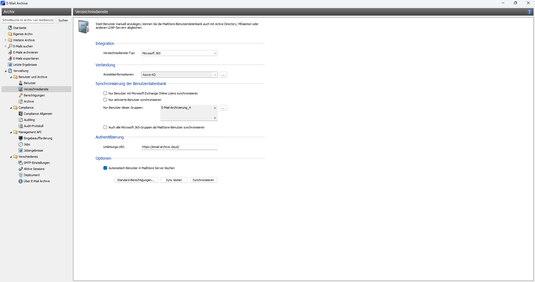Minimize the E-Mail Archive window
Image resolution: width=535 pixels, height=282 pixels.
(x=503, y=3)
